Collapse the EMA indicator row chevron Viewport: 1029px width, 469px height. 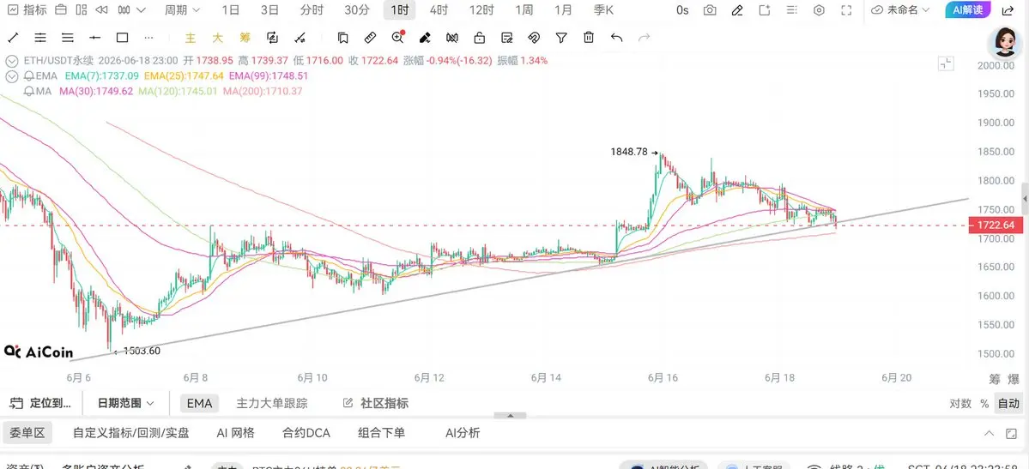(11, 76)
